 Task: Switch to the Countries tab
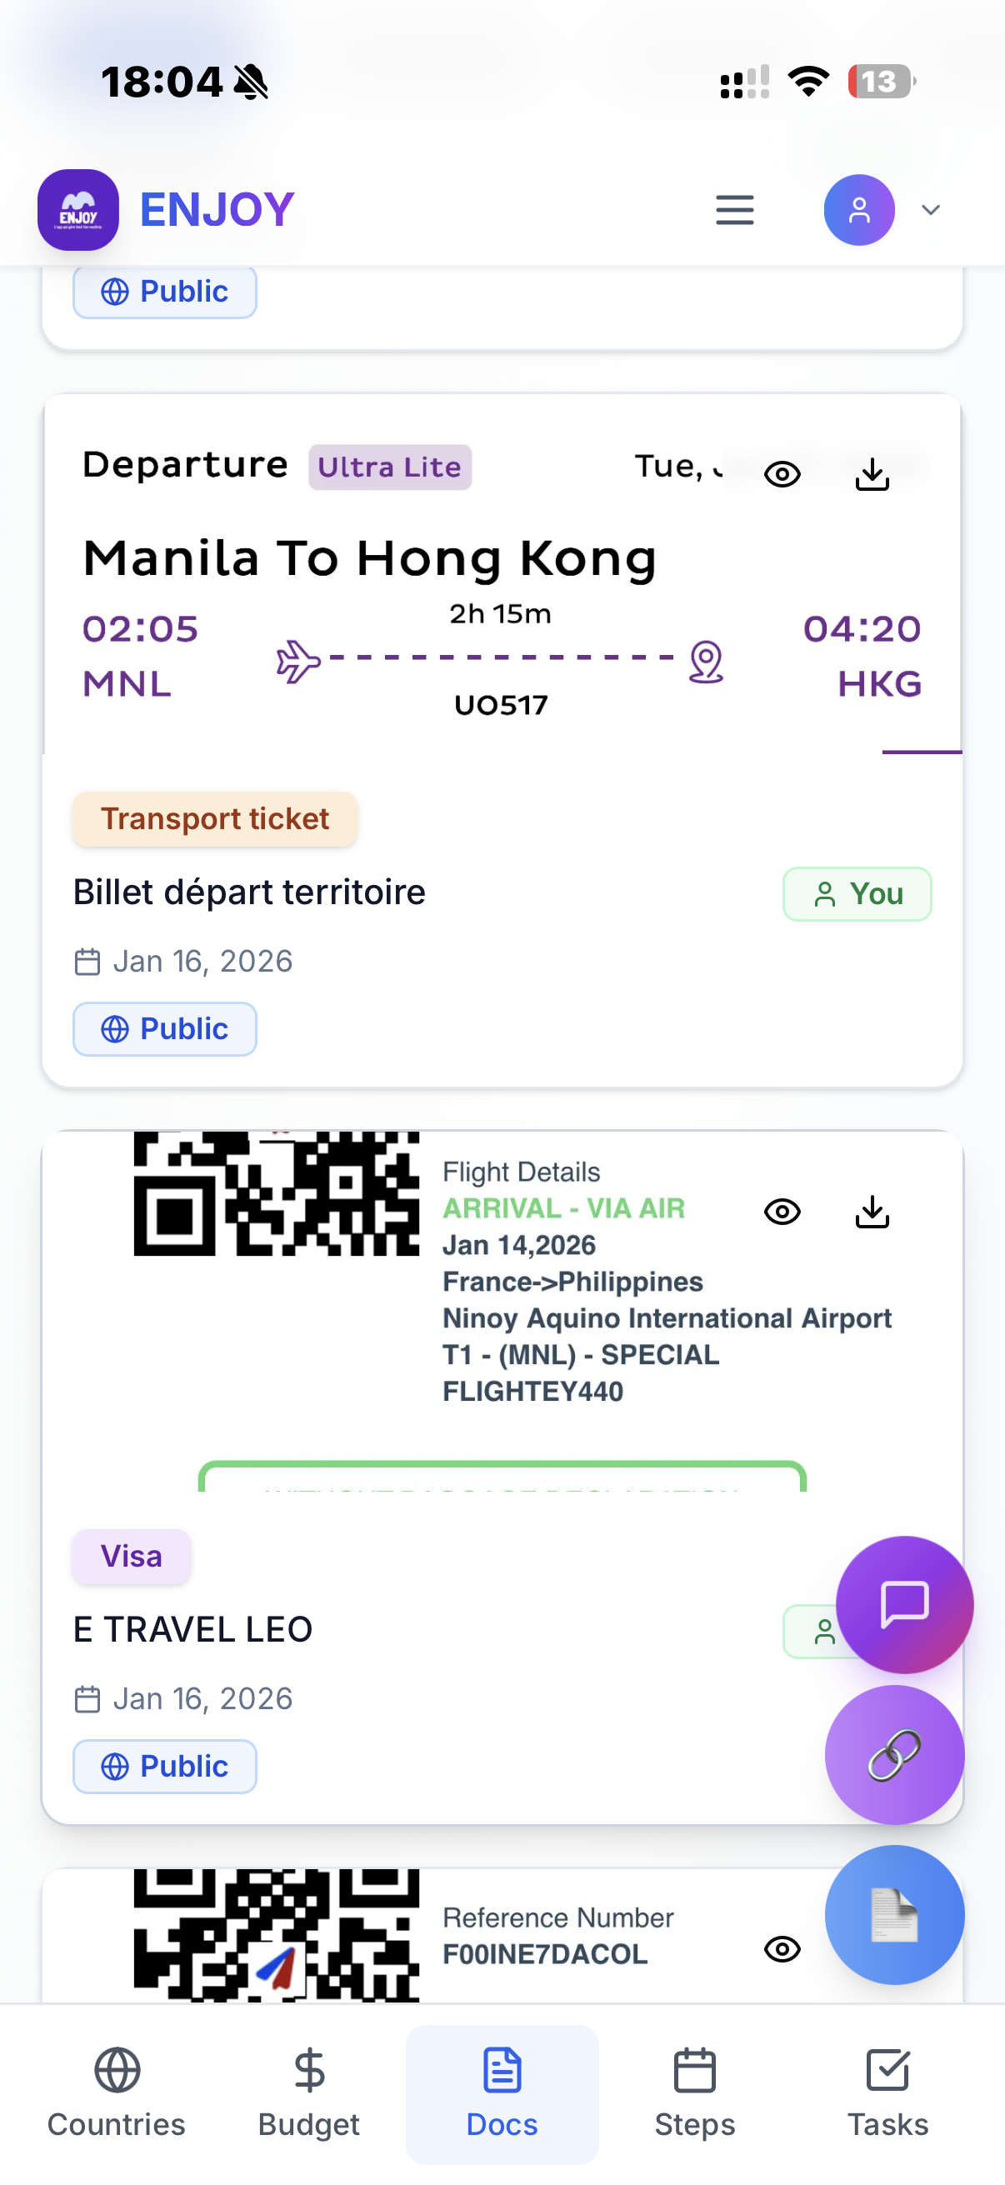(116, 2092)
